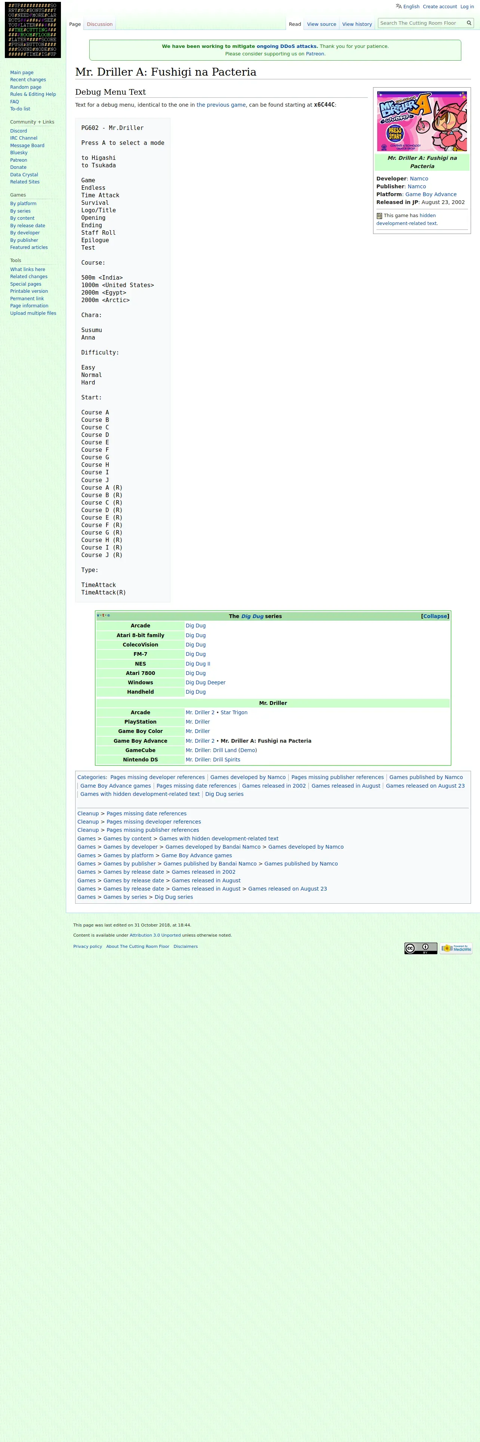Open Dig Dug in ColecoVision row
The image size is (480, 1442).
coord(196,645)
